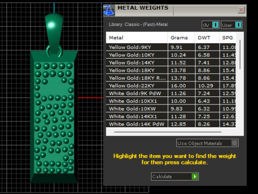The width and height of the screenshot is (258, 194).
Task: Click the 9.91 grams value
Action: click(x=176, y=47)
